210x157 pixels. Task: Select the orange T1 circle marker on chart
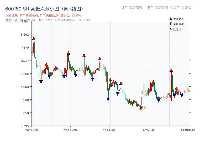(x=141, y=108)
